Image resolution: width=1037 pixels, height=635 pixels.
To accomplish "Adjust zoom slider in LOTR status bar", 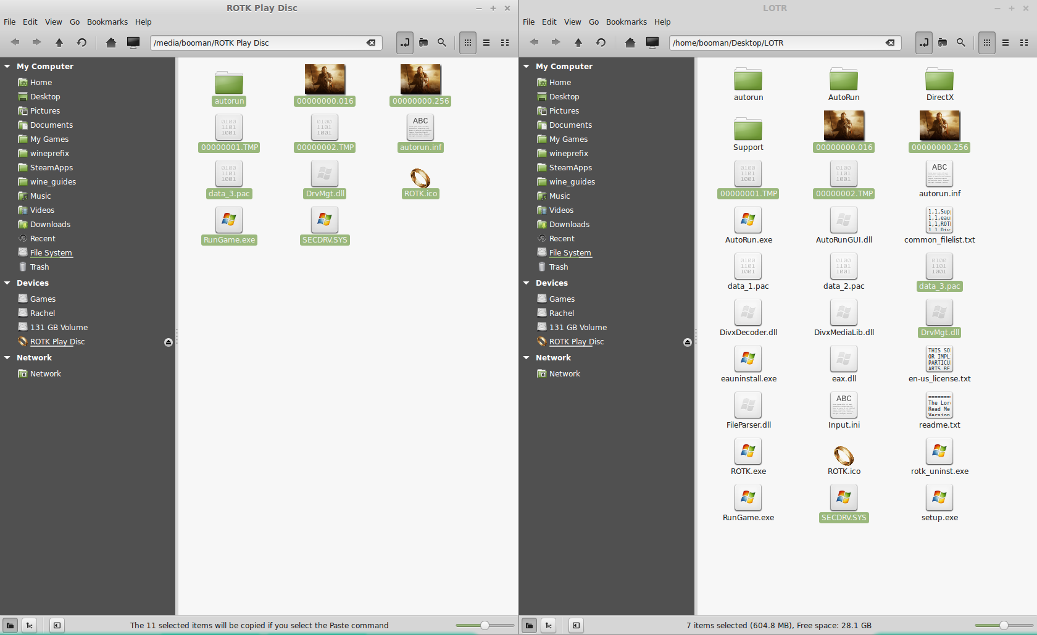I will point(1004,625).
